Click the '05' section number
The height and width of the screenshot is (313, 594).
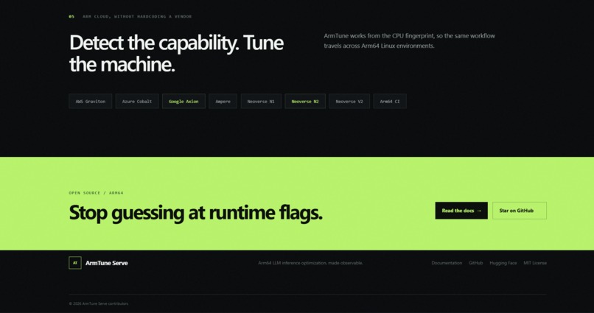pyautogui.click(x=71, y=17)
